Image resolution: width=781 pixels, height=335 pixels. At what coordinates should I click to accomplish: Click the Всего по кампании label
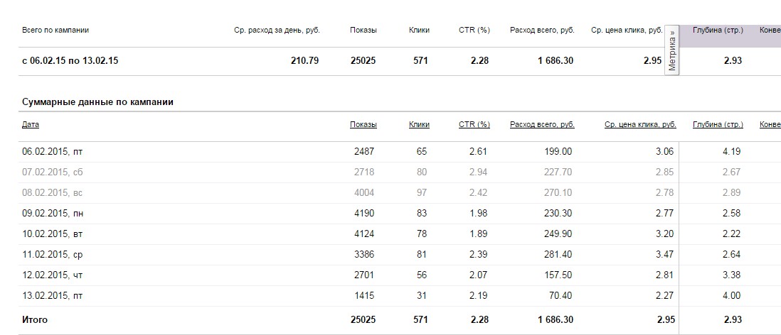coord(55,31)
